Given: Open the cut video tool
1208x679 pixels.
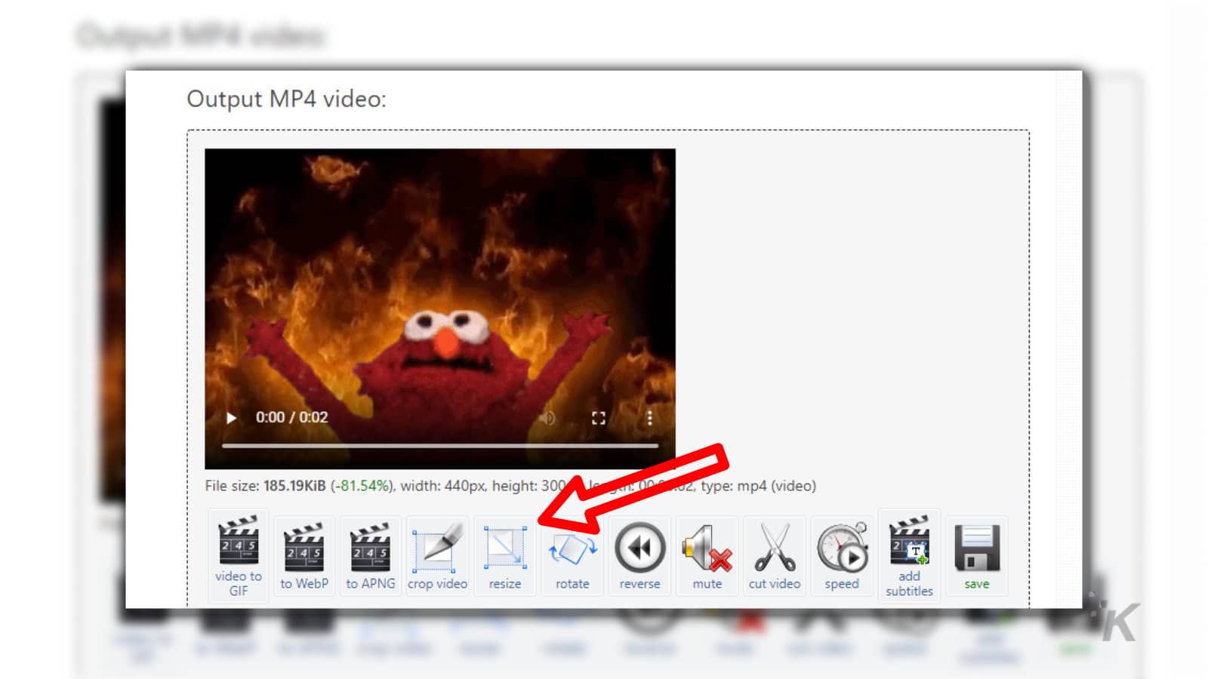Looking at the screenshot, I should [x=774, y=556].
